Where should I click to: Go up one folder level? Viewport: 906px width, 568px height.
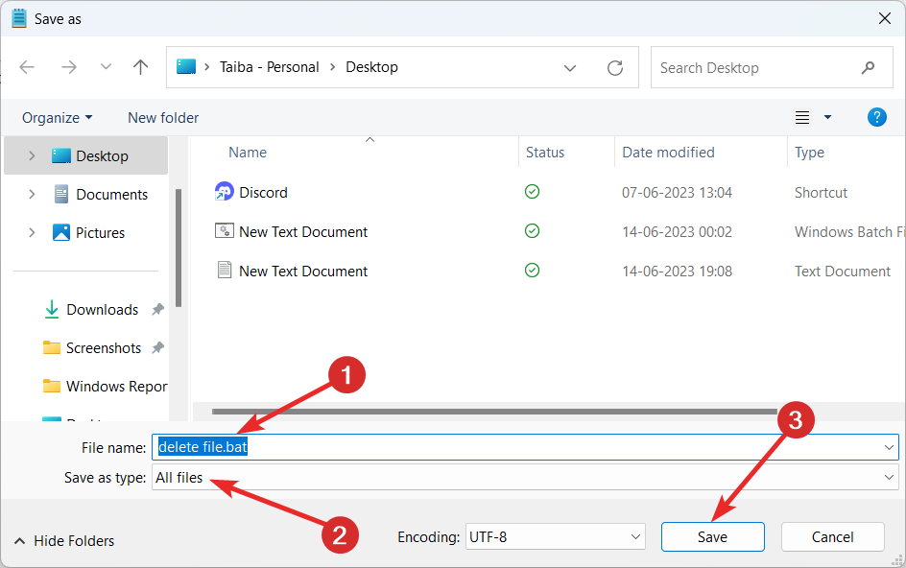click(140, 67)
